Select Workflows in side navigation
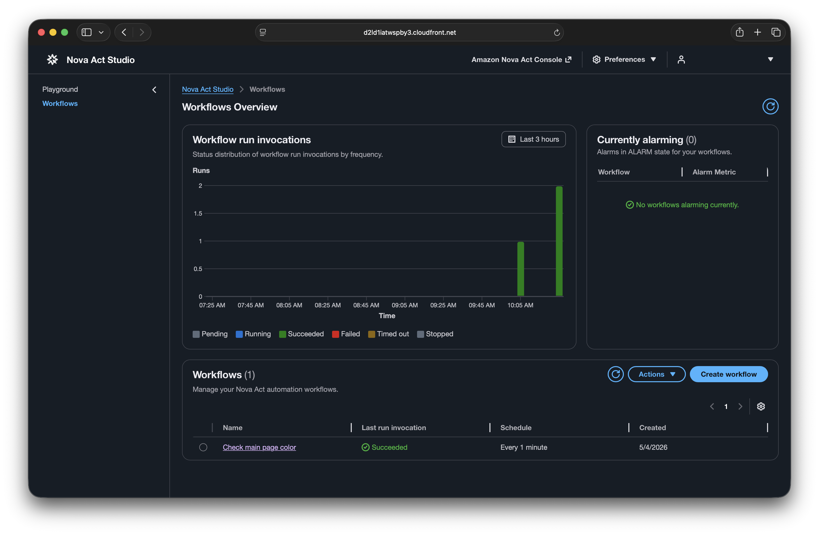The width and height of the screenshot is (819, 535). pos(60,103)
